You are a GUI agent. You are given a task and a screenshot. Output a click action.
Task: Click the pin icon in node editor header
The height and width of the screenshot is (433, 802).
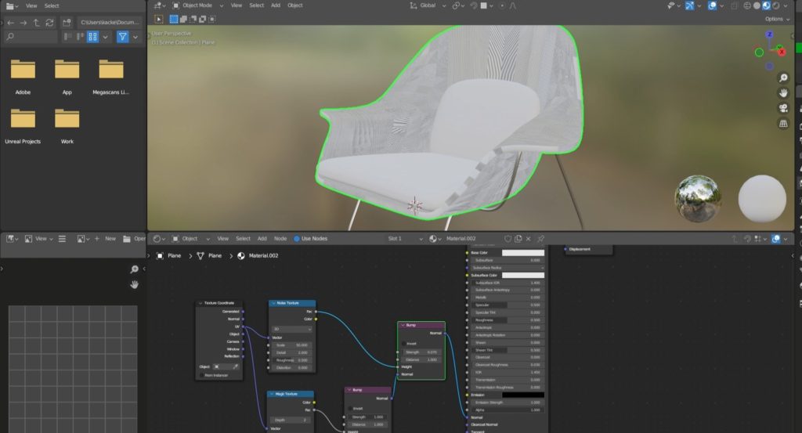[x=540, y=239]
